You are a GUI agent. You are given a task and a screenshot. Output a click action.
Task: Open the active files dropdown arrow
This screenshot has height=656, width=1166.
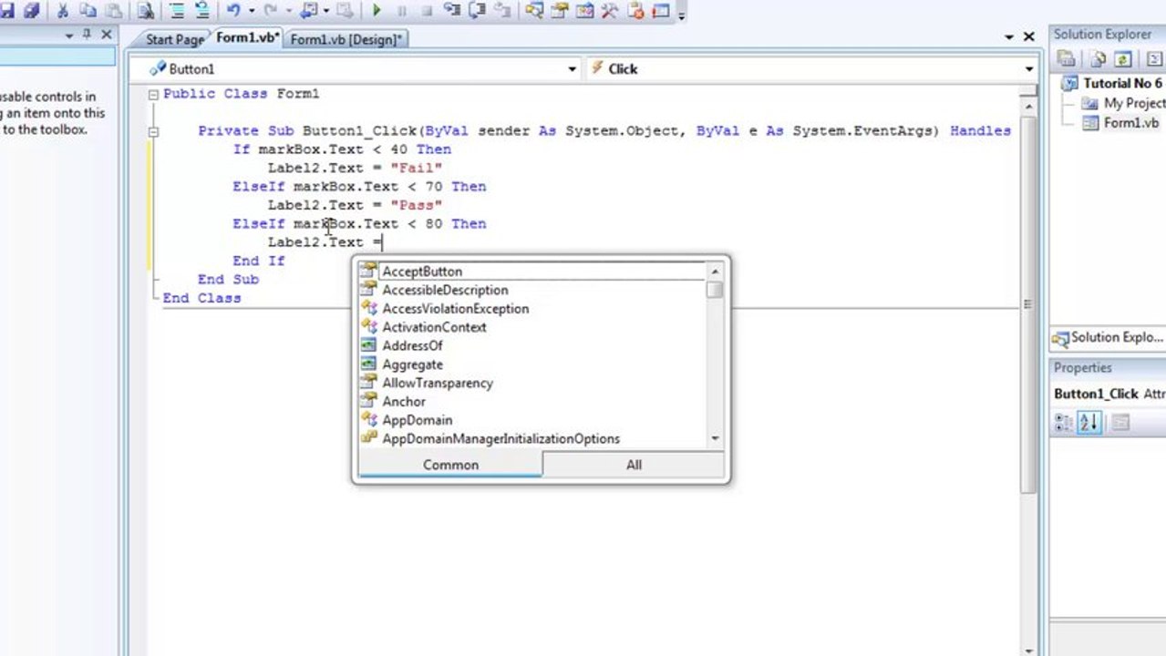coord(1009,37)
